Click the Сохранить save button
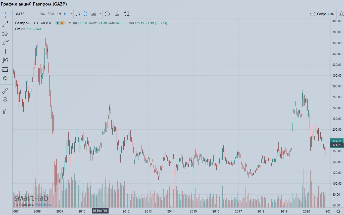The height and width of the screenshot is (215, 344). click(x=322, y=14)
